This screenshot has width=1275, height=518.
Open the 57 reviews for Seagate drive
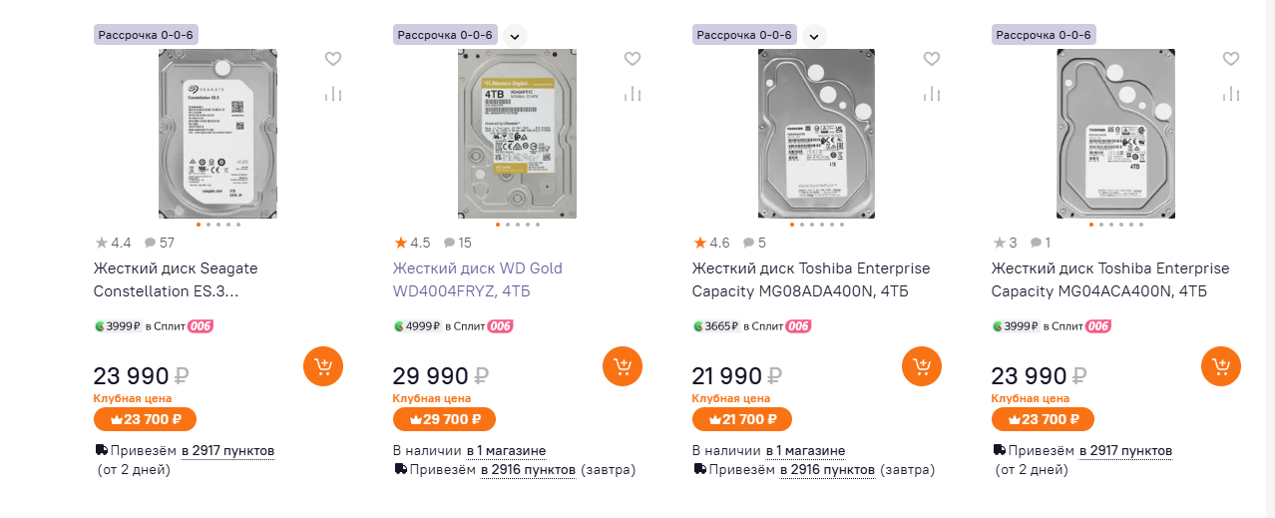tap(160, 243)
